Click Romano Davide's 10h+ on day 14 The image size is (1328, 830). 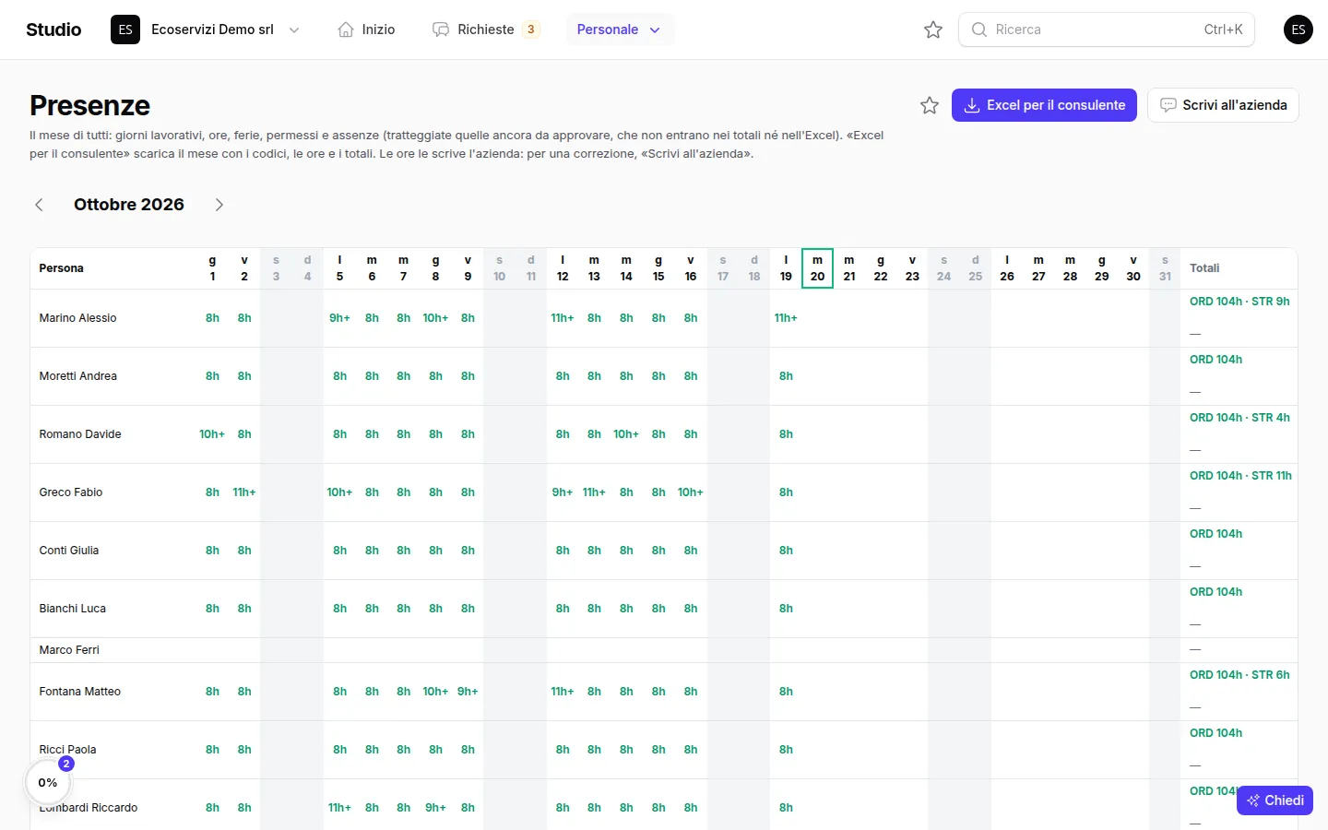click(x=626, y=434)
